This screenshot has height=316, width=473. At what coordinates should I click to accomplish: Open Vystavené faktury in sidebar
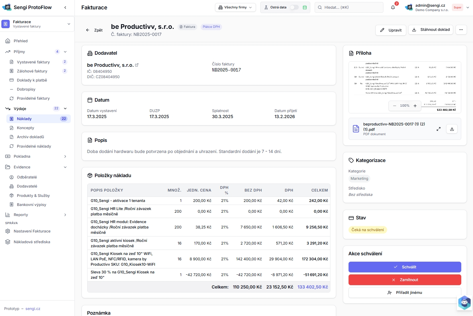click(33, 62)
